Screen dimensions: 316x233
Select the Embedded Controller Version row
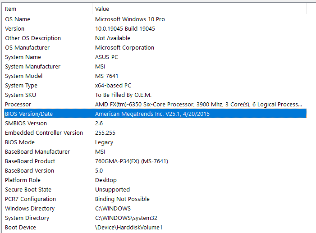point(155,132)
